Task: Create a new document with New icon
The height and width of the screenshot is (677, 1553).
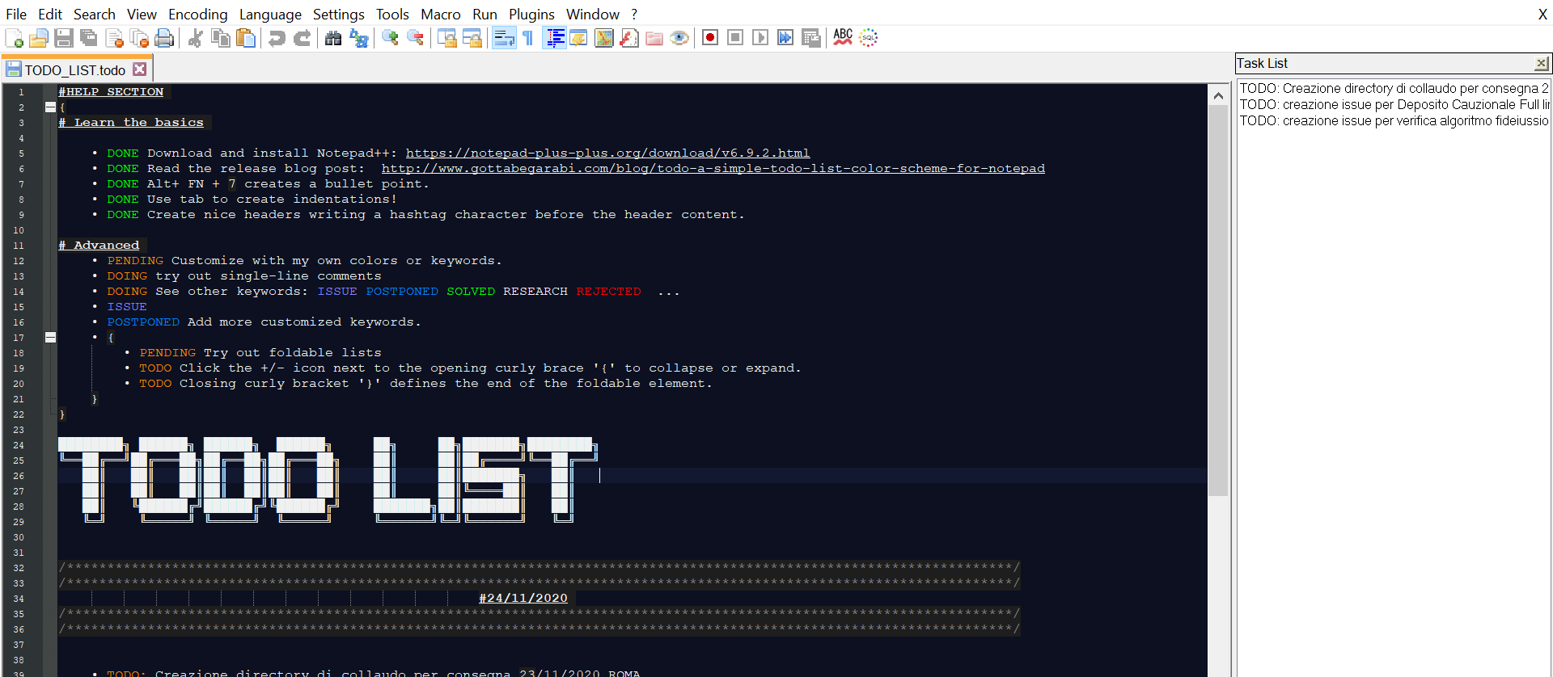Action: pyautogui.click(x=14, y=38)
